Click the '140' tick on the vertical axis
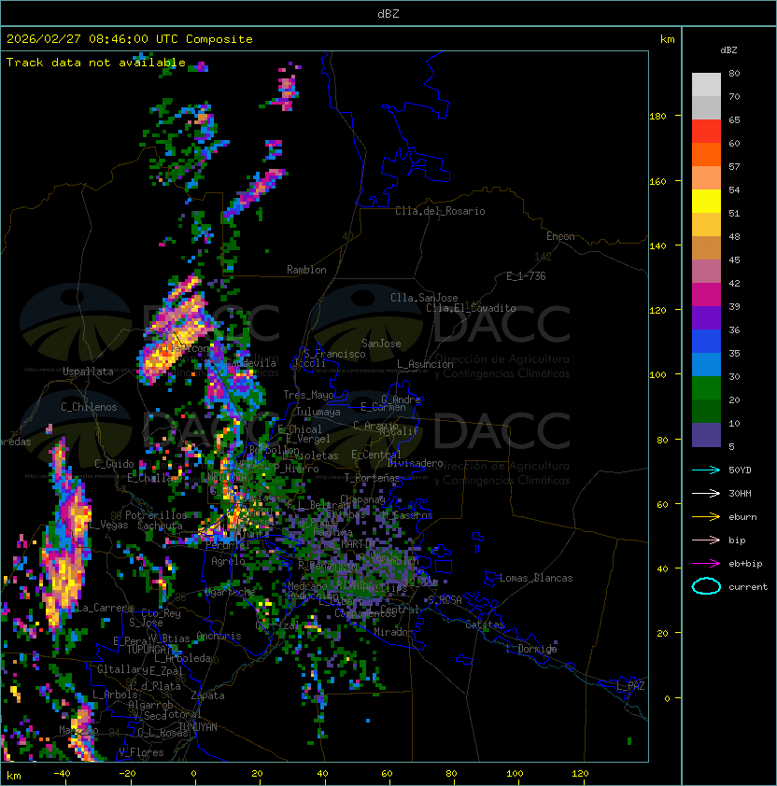This screenshot has width=777, height=786. [657, 246]
